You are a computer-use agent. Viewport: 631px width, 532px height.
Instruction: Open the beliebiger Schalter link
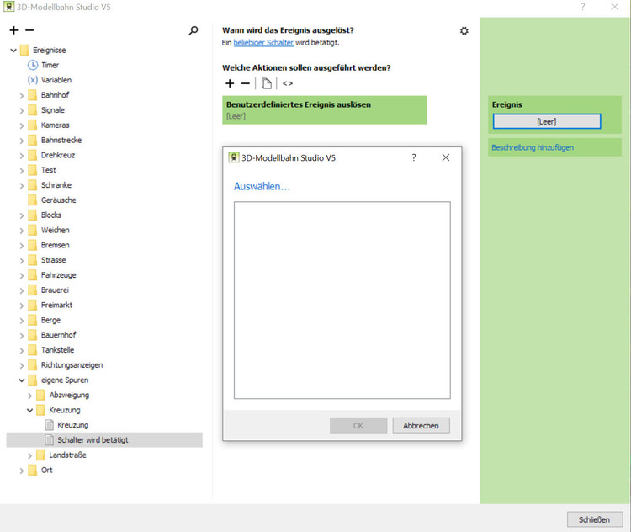(x=263, y=42)
